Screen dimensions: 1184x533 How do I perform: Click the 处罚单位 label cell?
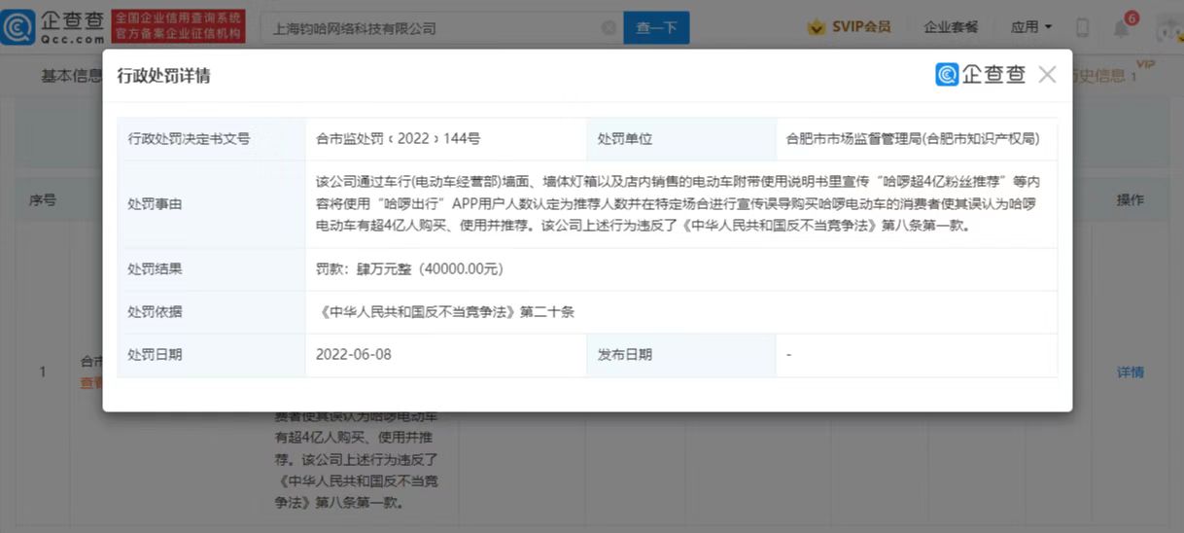tap(680, 139)
